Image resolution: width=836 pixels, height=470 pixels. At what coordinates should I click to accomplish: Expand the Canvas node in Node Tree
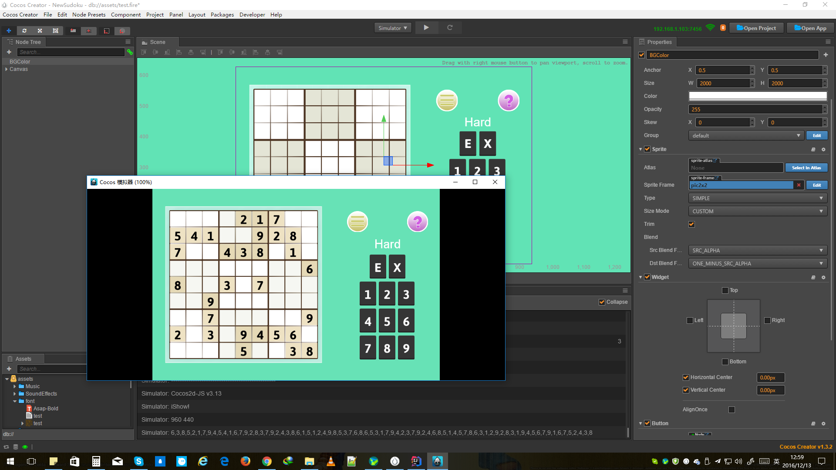[6, 69]
